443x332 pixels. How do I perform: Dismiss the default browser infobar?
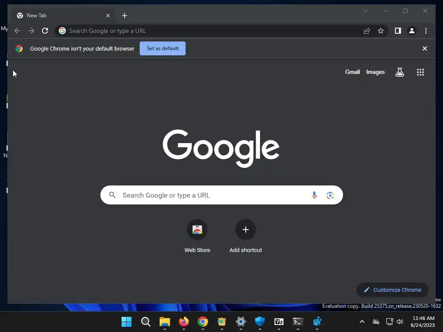tap(425, 48)
